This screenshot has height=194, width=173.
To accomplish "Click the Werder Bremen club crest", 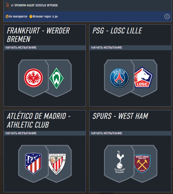I will (56, 78).
